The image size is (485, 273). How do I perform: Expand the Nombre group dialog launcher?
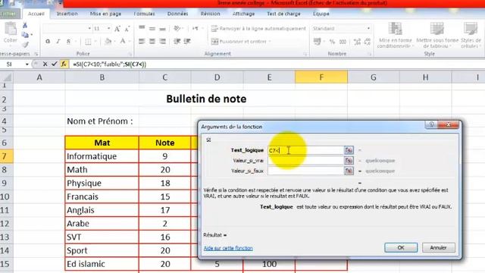pos(369,54)
